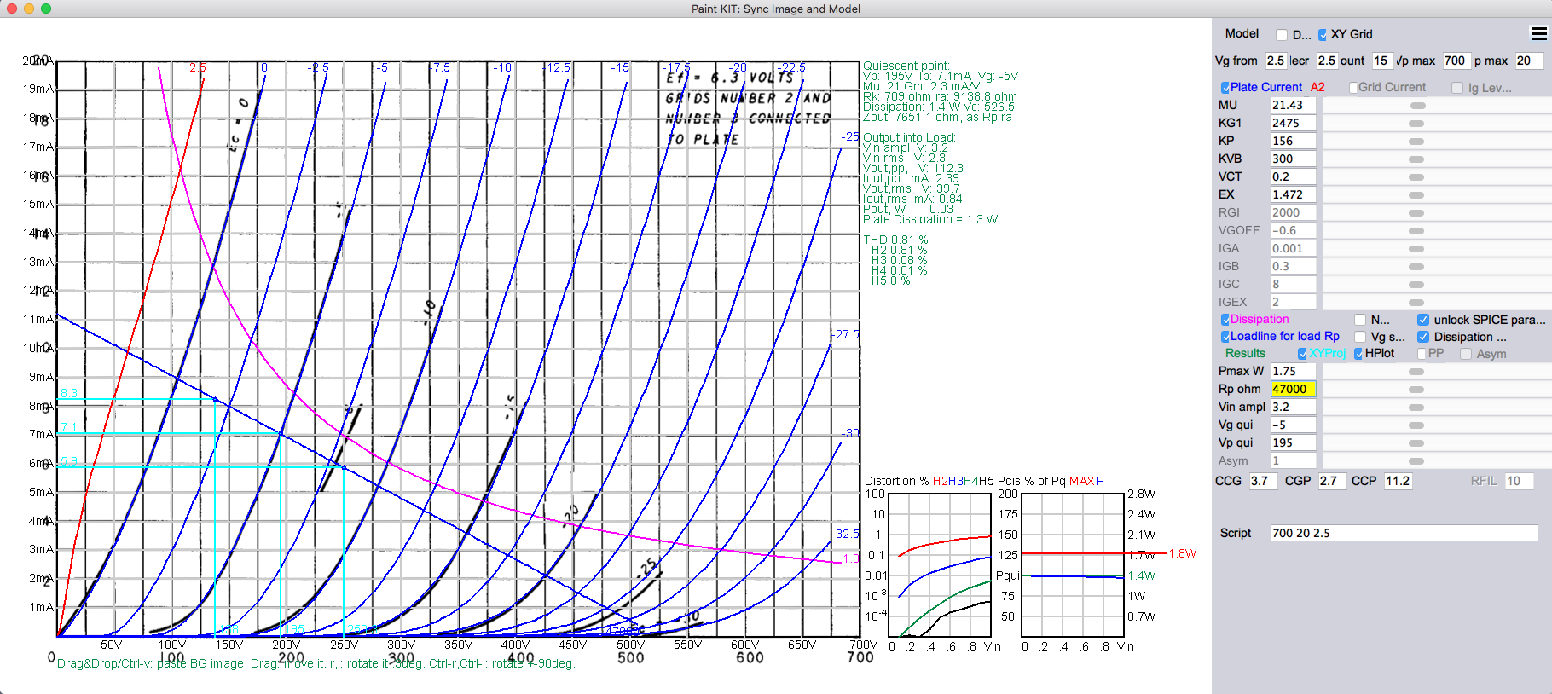
Task: Toggle the Vg s... checkbox
Action: 1360,337
